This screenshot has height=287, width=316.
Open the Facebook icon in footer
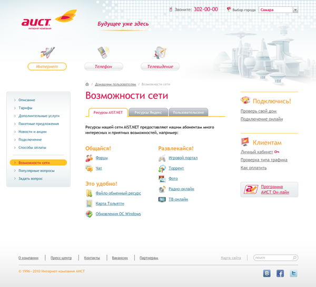(x=280, y=273)
